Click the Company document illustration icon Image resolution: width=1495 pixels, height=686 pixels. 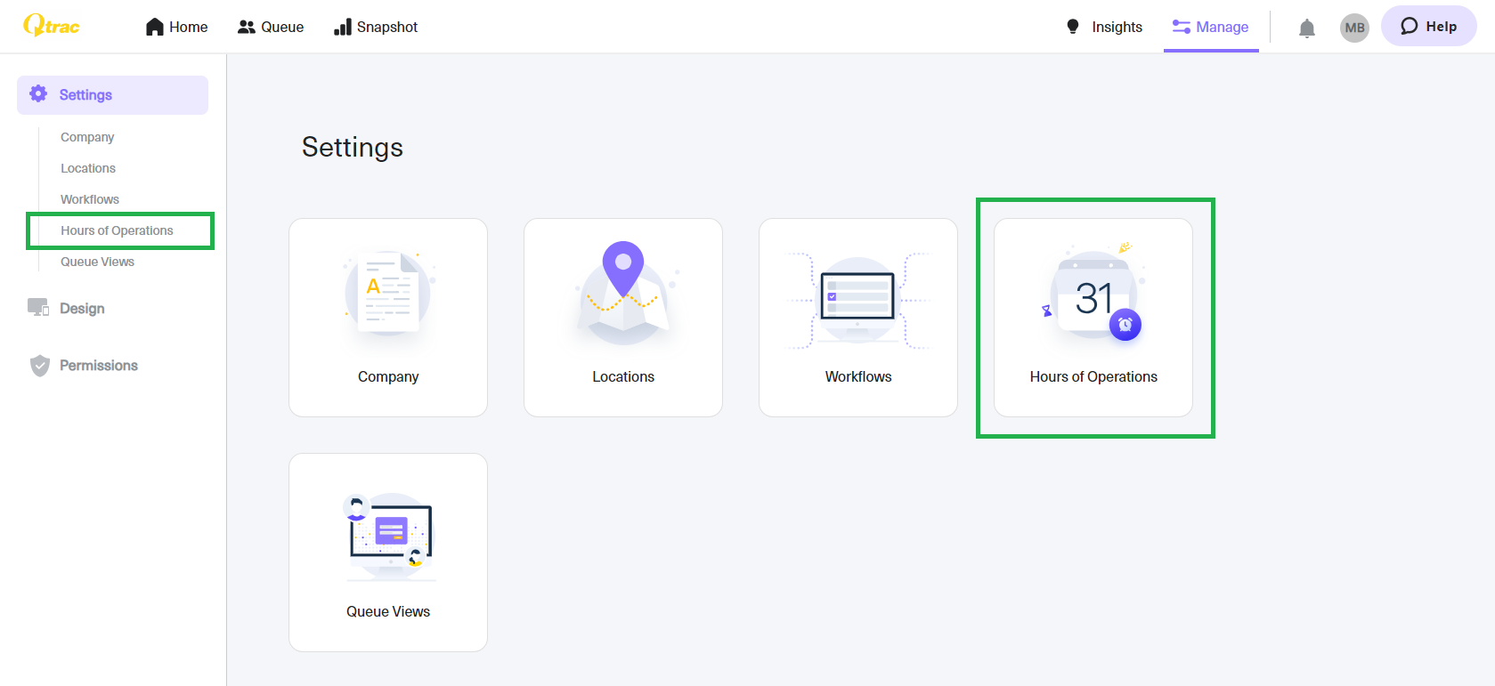[388, 294]
